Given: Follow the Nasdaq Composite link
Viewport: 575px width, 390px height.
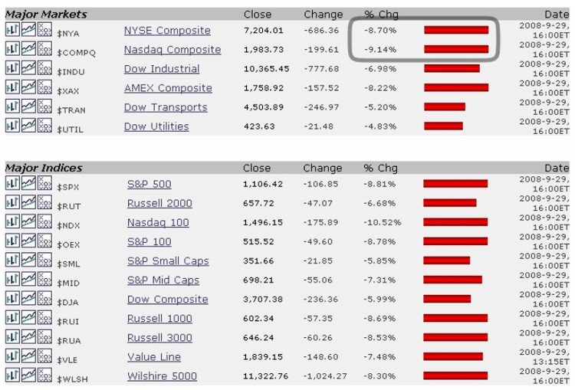Looking at the screenshot, I should click(172, 50).
